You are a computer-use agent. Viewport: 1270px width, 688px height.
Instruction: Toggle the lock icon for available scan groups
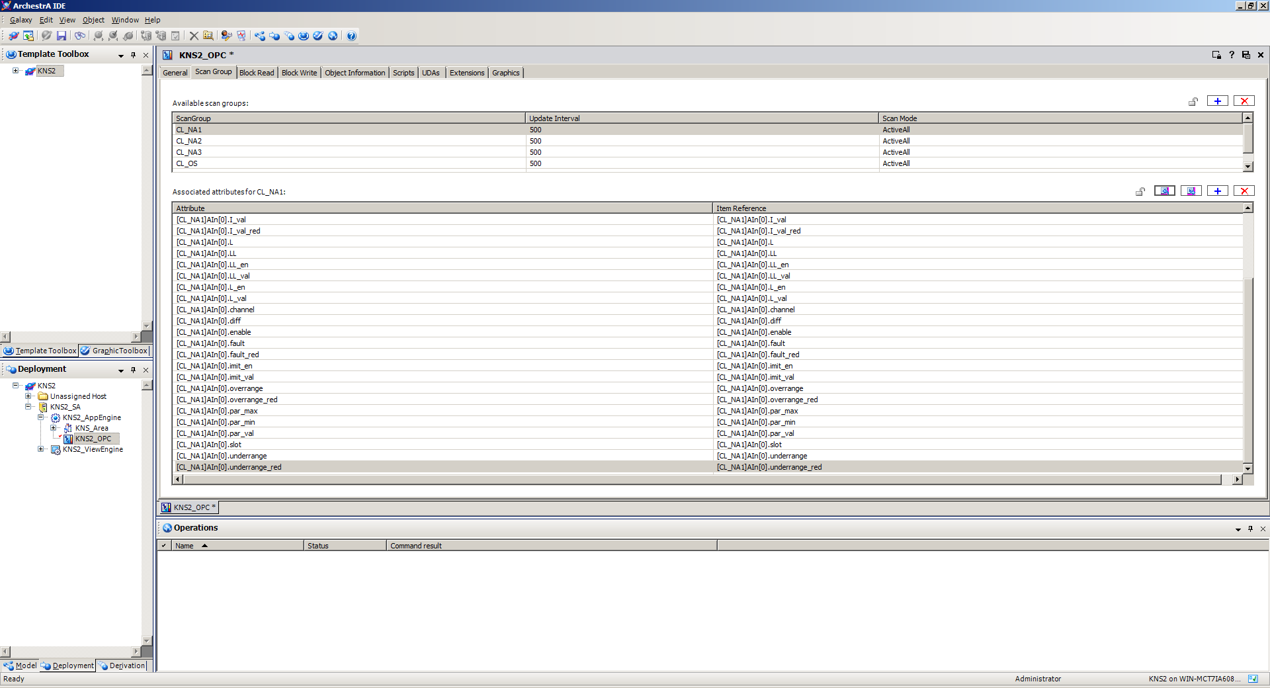[x=1193, y=102]
